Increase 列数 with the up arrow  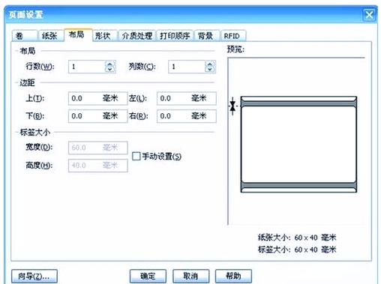(x=210, y=64)
